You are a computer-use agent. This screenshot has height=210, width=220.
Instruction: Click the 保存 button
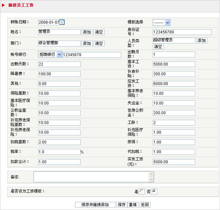coord(122,205)
